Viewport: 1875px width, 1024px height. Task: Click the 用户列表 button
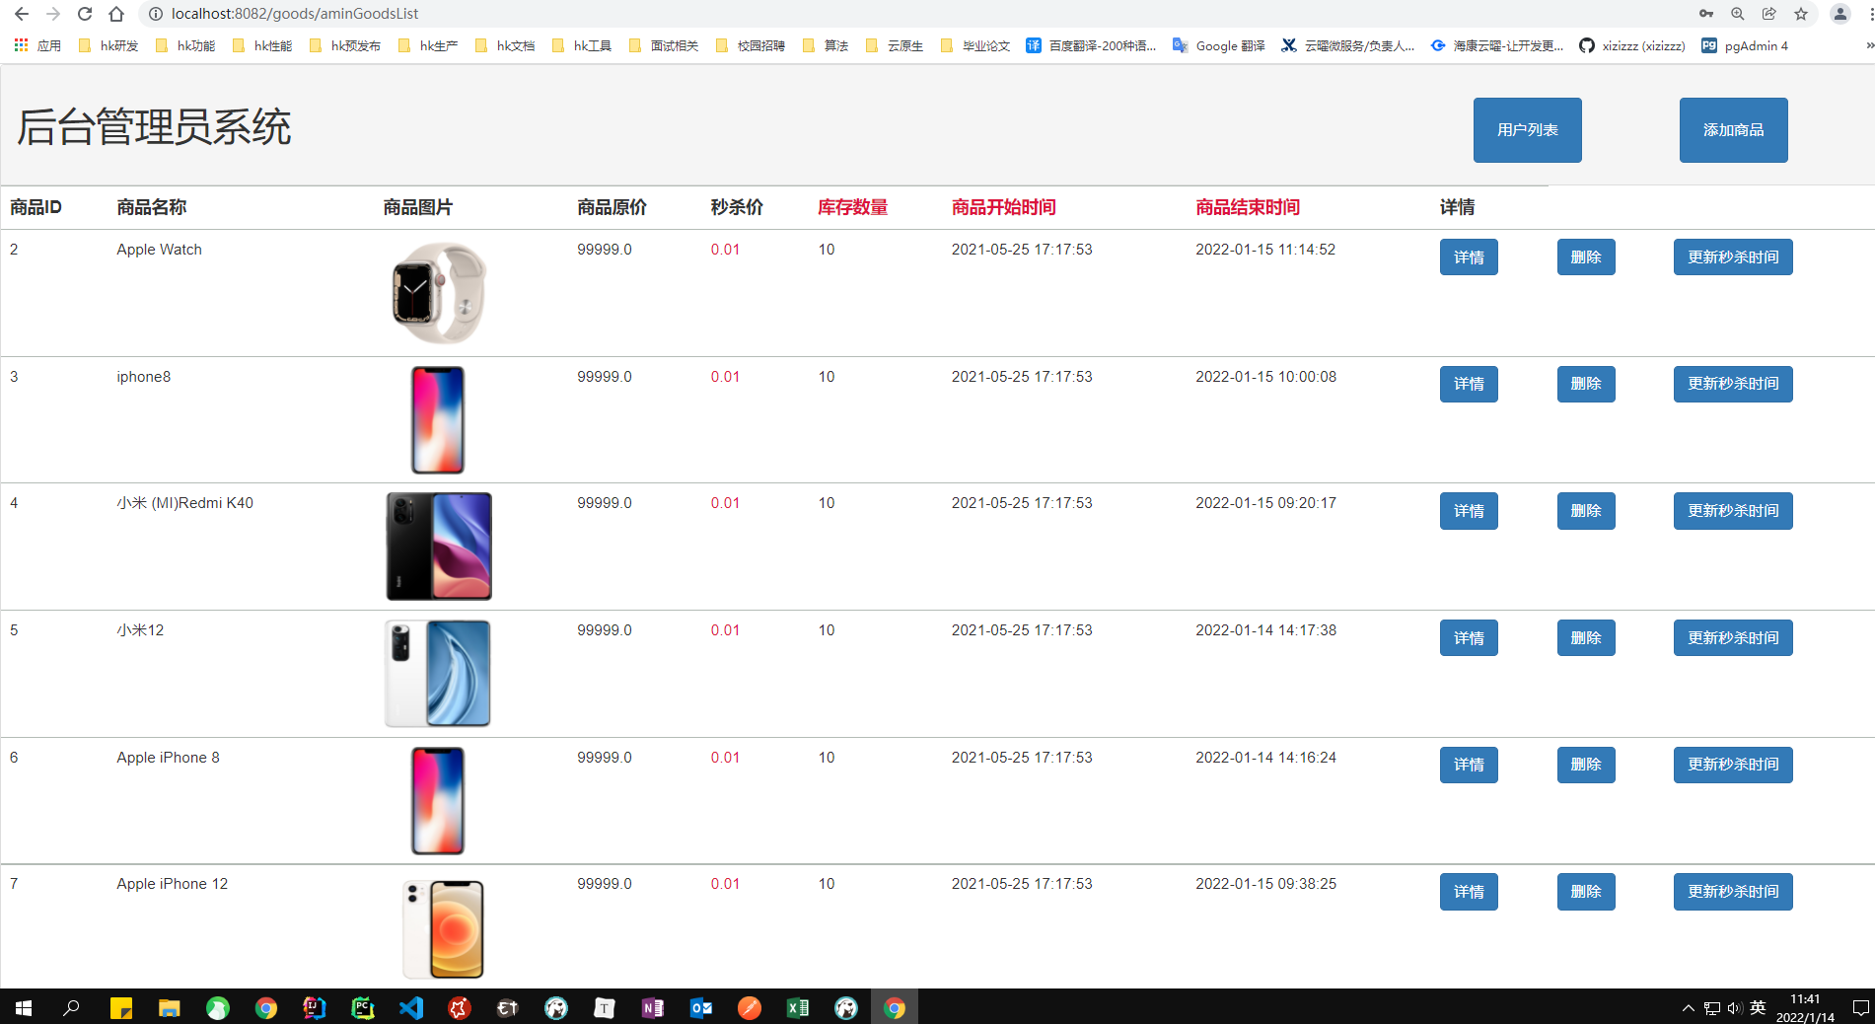(x=1527, y=129)
